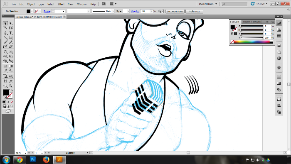291x164 pixels.
Task: Open the ESSENTIALS workspace switcher
Action: pos(208,4)
